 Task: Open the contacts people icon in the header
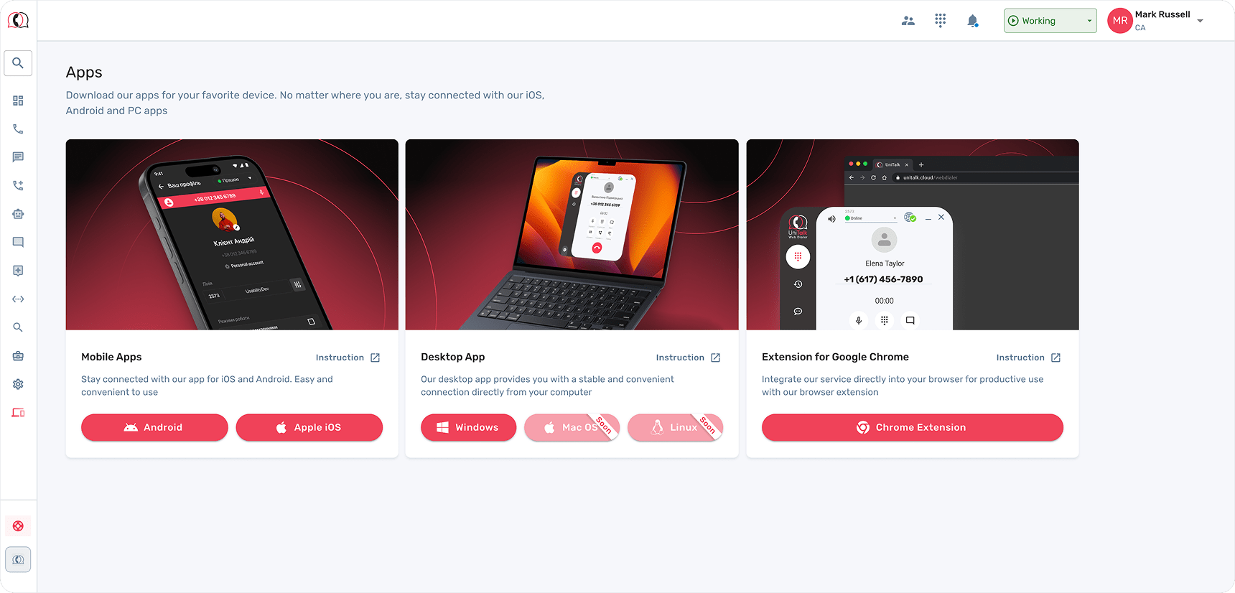pos(908,21)
